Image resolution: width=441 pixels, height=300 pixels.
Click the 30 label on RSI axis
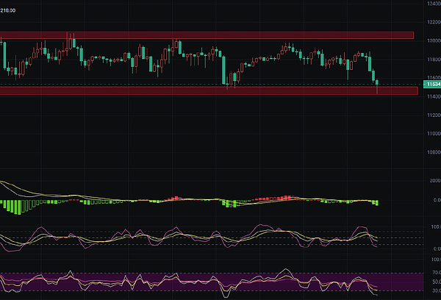433,290
